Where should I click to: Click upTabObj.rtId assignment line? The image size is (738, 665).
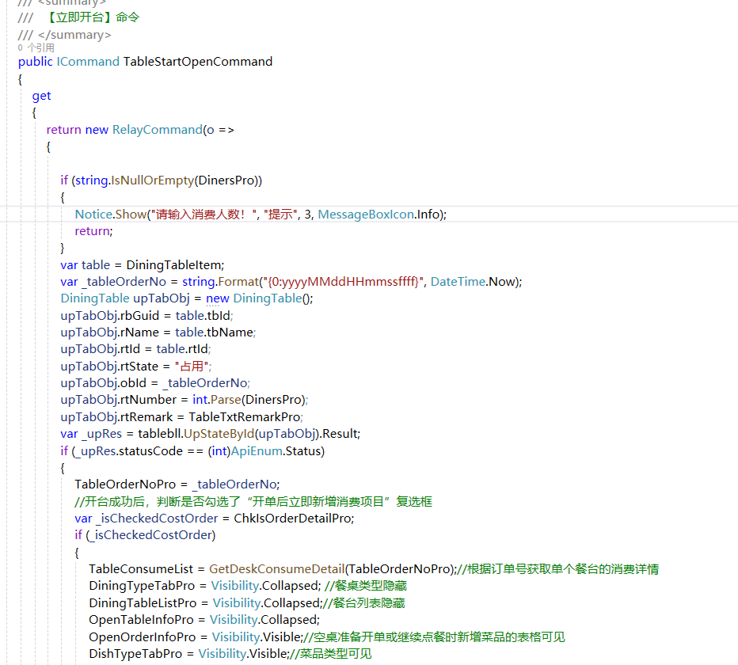[135, 349]
